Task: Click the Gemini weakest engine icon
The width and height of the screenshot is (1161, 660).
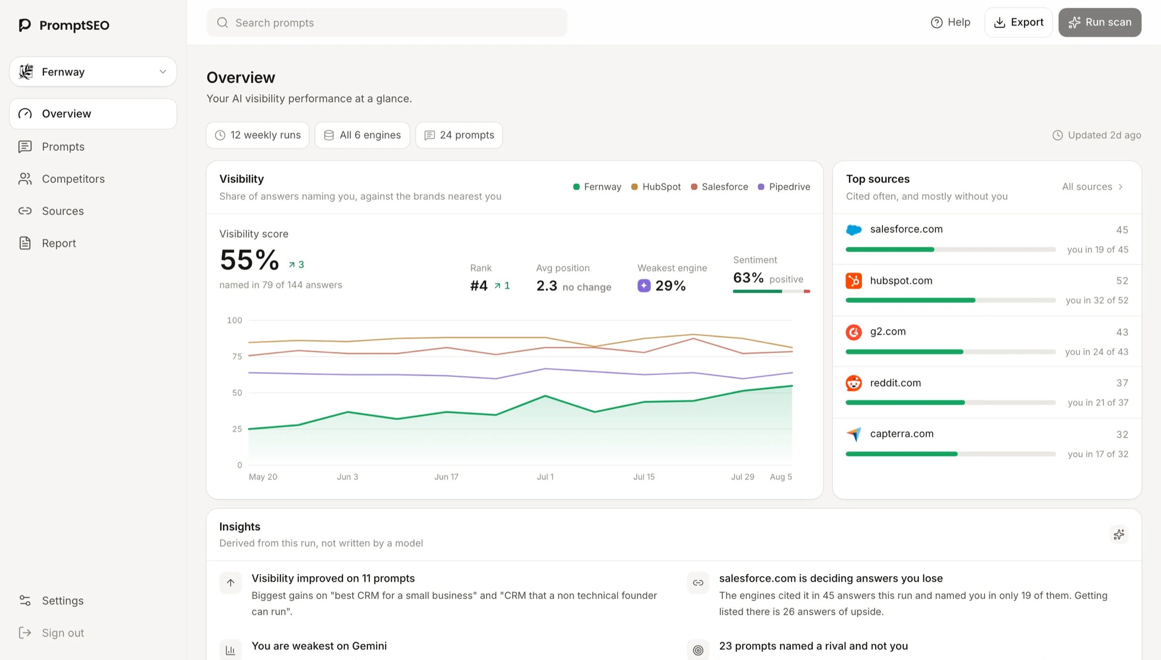Action: click(644, 286)
